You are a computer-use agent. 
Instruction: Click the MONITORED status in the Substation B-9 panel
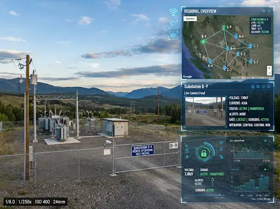tap(257, 109)
